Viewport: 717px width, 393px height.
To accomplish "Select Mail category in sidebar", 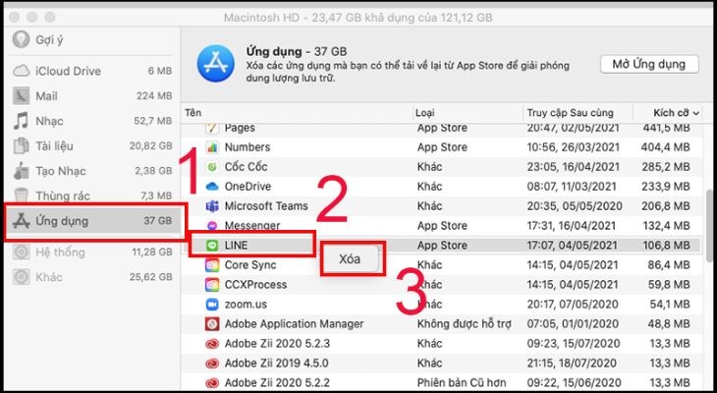I will click(x=46, y=96).
